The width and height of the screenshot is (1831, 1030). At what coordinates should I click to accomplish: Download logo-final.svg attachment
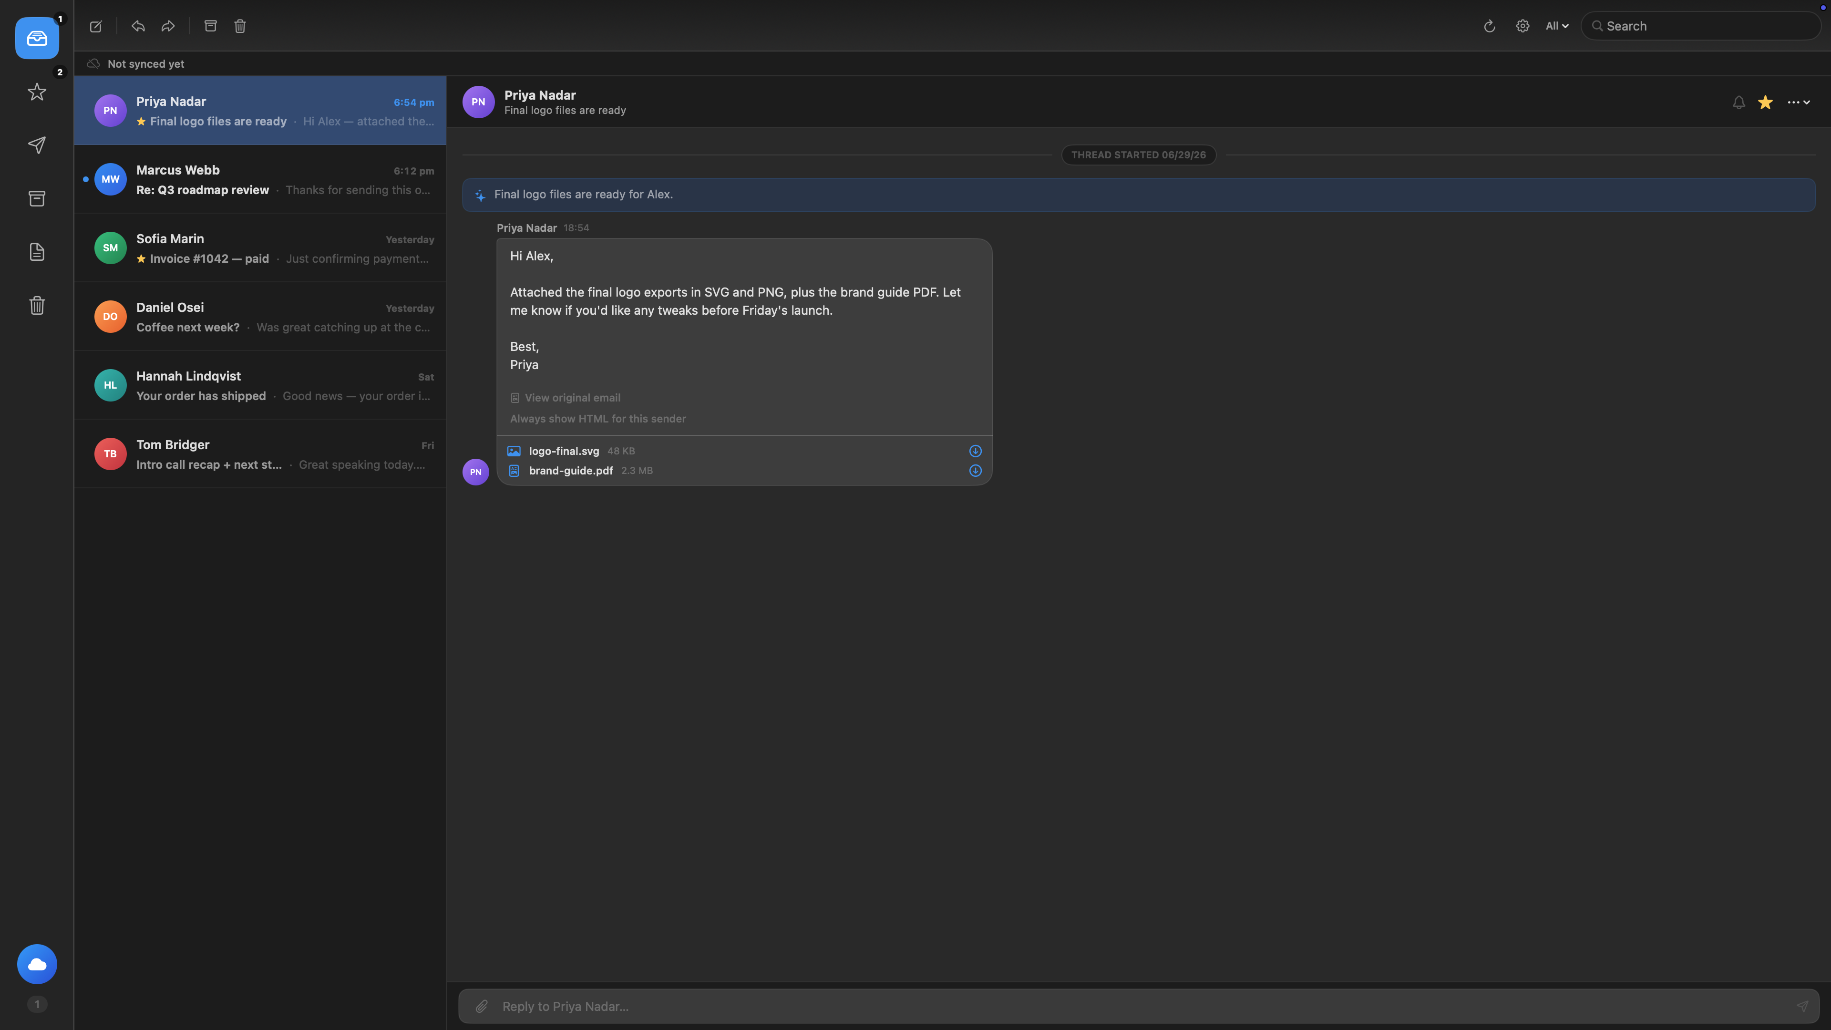(x=975, y=451)
